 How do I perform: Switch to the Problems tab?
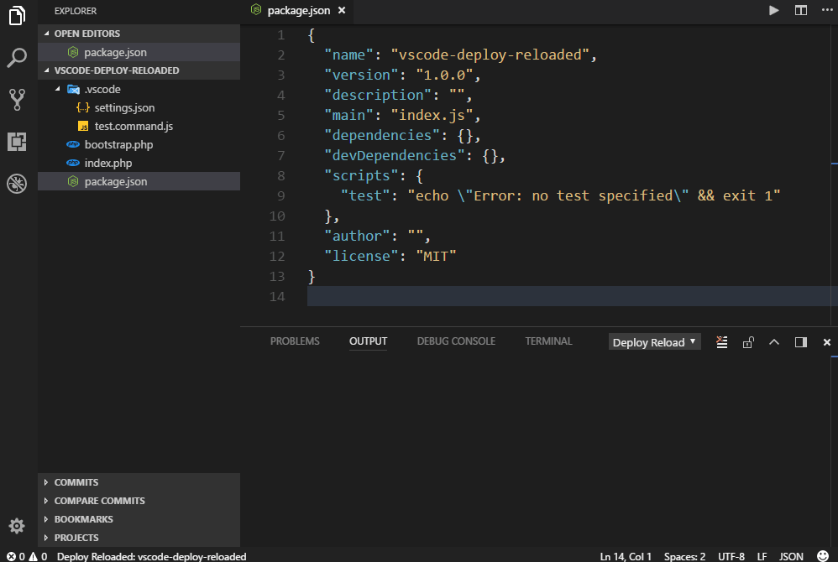(x=295, y=341)
